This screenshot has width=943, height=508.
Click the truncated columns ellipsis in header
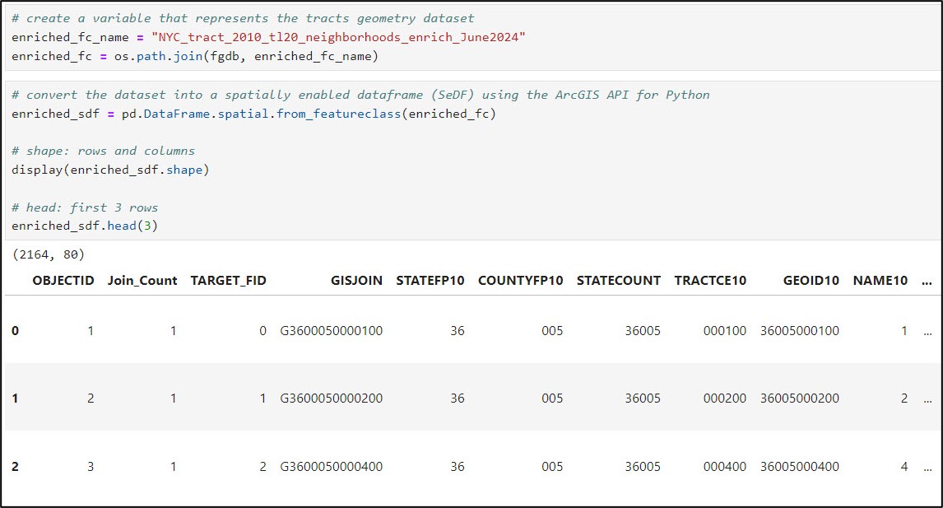click(x=927, y=280)
